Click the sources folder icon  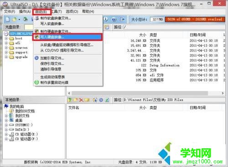11,48
